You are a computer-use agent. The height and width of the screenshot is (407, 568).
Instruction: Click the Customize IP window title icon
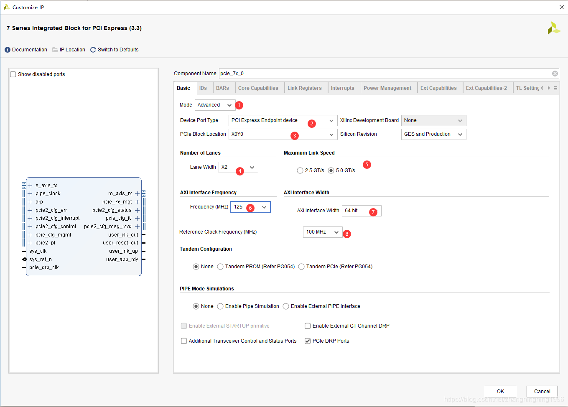coord(7,7)
